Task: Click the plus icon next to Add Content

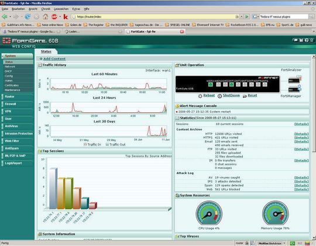Action: (x=41, y=59)
